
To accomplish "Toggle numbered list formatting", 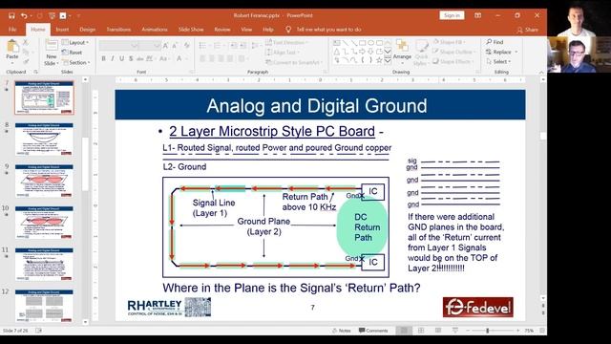I will click(219, 46).
